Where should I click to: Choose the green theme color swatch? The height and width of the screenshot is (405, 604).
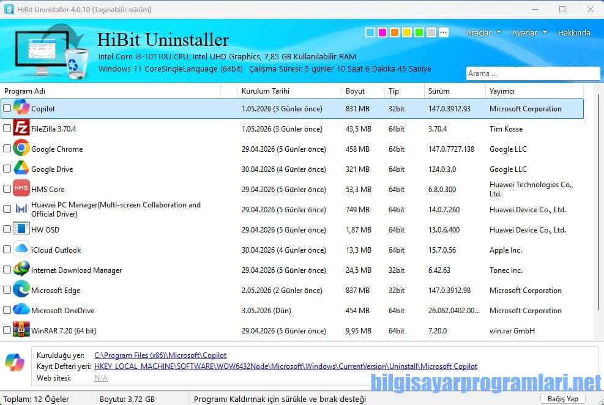click(x=419, y=32)
